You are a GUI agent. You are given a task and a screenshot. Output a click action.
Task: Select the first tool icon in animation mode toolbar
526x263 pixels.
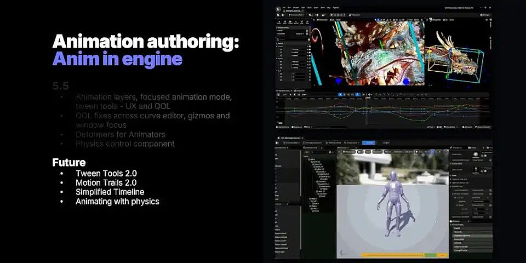point(279,21)
